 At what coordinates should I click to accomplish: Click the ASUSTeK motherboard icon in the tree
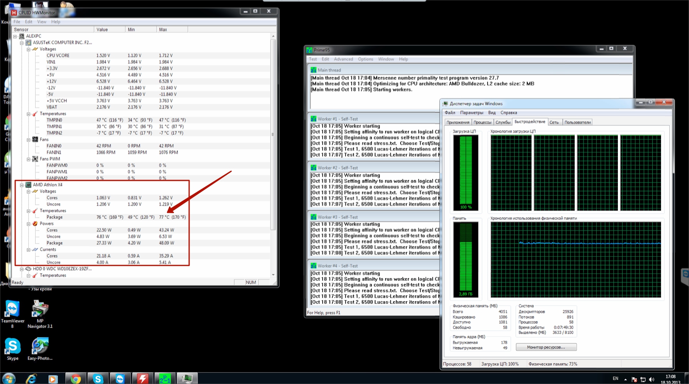(28, 42)
